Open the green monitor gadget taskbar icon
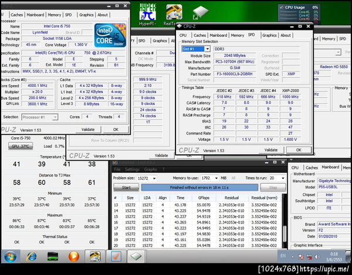Image resolution: width=352 pixels, height=275 pixels. click(53, 256)
